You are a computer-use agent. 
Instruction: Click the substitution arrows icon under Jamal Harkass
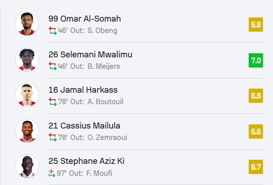53,102
